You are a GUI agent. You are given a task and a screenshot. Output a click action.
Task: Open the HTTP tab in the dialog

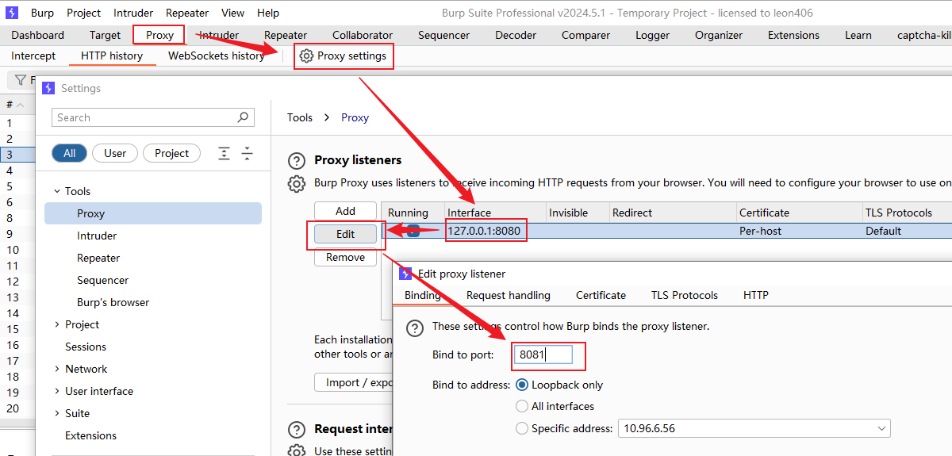(x=755, y=295)
